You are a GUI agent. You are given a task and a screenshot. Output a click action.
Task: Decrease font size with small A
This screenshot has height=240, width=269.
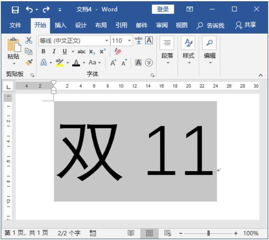[124, 63]
